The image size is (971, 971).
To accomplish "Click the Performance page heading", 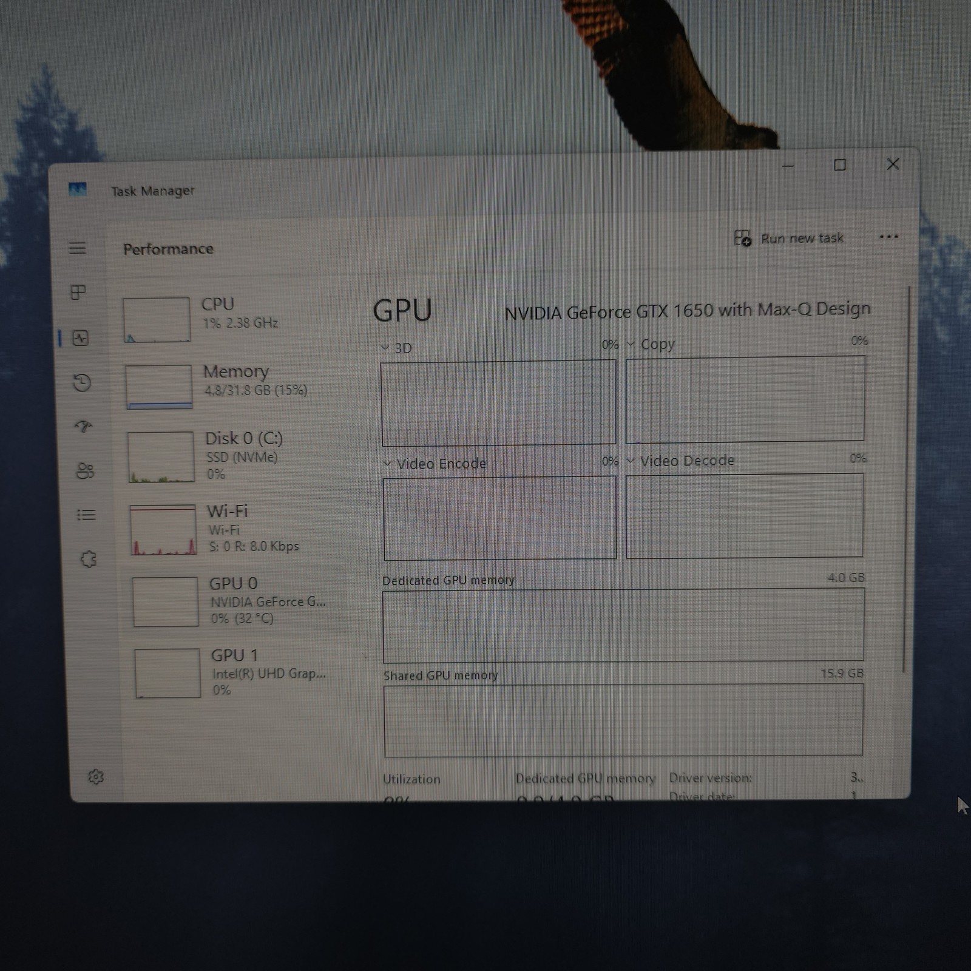I will [168, 249].
